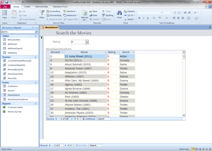This screenshot has width=212, height=151.
Task: Apply Underline formatting
Action: tap(148, 18)
